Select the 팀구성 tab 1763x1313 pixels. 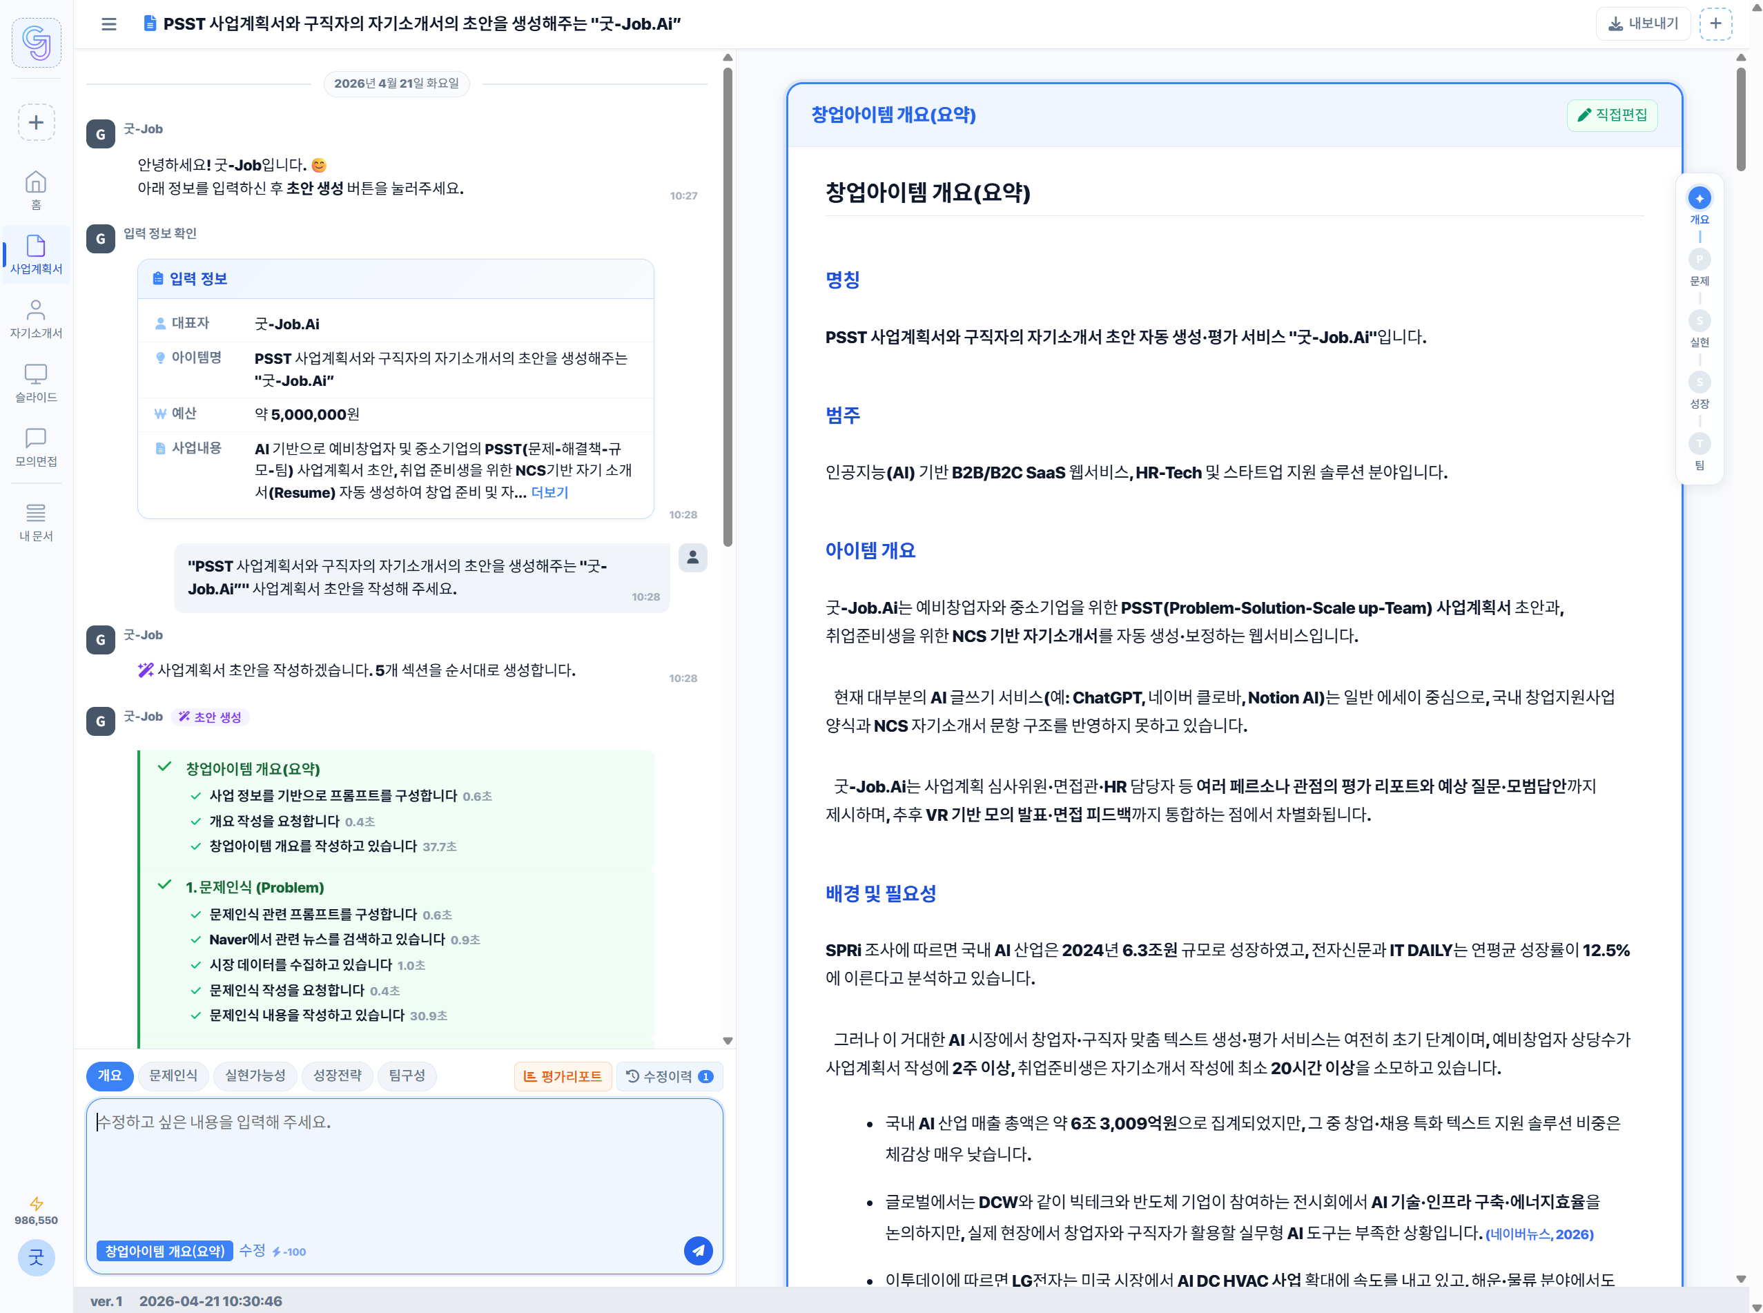407,1076
